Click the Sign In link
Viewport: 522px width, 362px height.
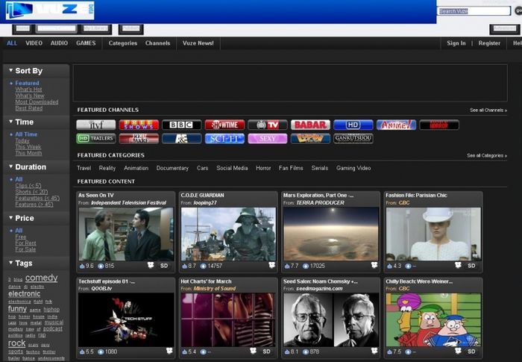[456, 43]
